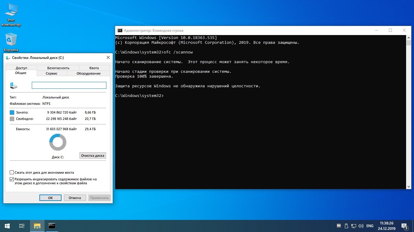Click the Windows Start button
This screenshot has width=414, height=232.
point(7,226)
